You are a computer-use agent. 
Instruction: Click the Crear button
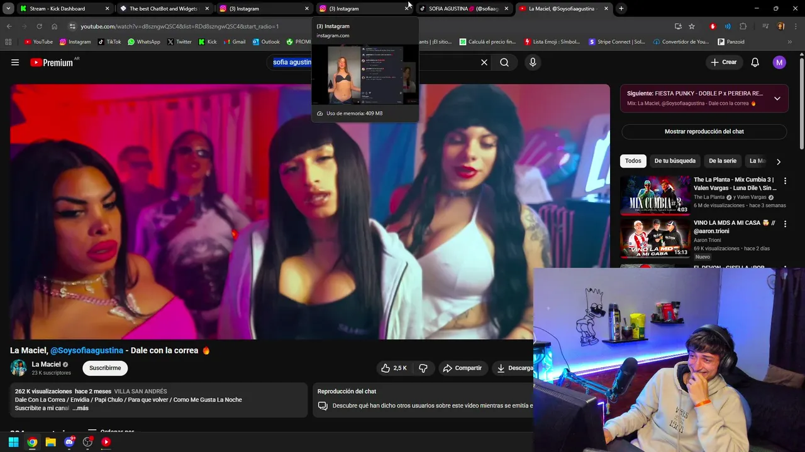(723, 62)
